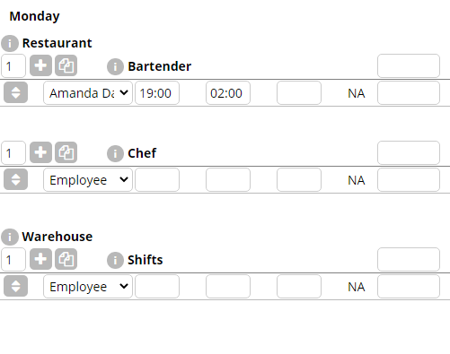This screenshot has height=354, width=450.
Task: Show info for the Chef position
Action: [x=115, y=153]
